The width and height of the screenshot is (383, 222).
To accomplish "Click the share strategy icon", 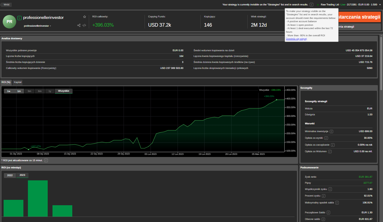I will [x=79, y=25].
